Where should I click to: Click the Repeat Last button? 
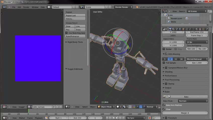point(75,15)
